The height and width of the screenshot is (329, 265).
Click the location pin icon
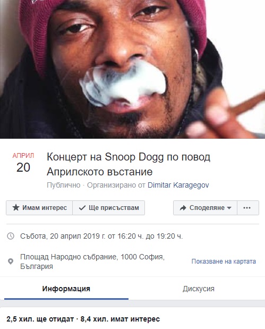pyautogui.click(x=11, y=261)
